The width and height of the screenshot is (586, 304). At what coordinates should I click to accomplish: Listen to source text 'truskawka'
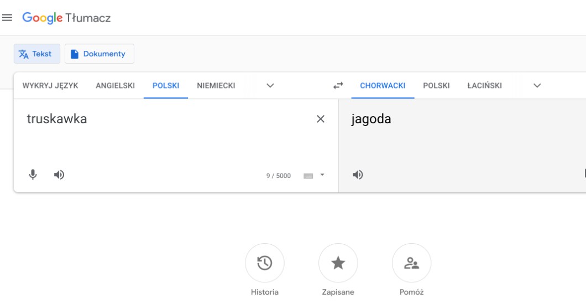[x=59, y=175]
